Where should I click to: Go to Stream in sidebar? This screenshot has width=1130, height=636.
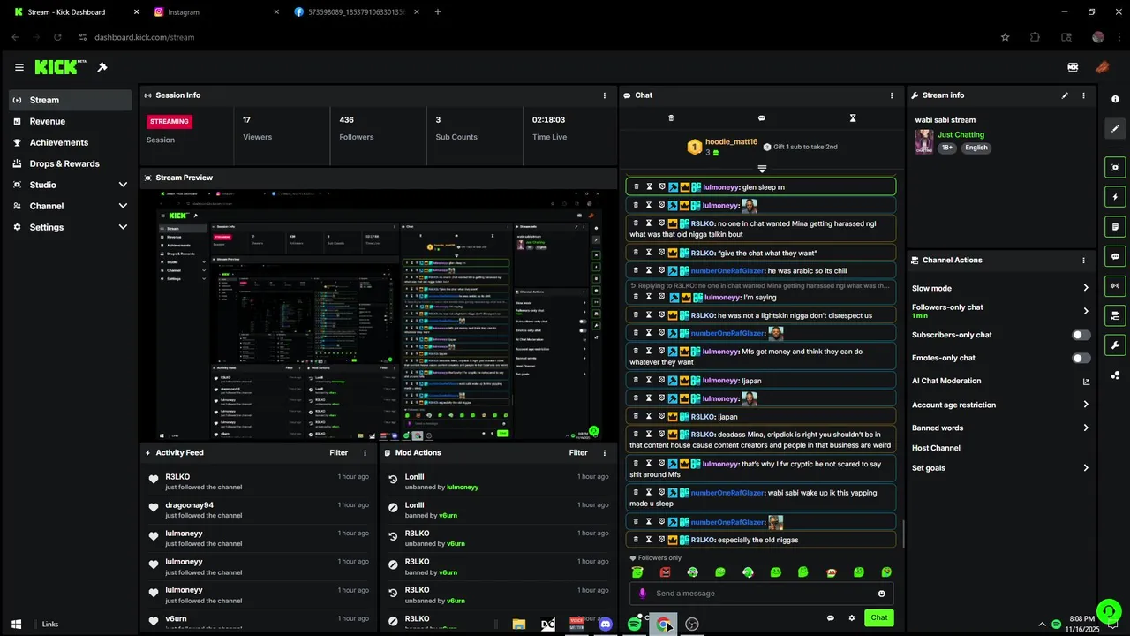71,100
